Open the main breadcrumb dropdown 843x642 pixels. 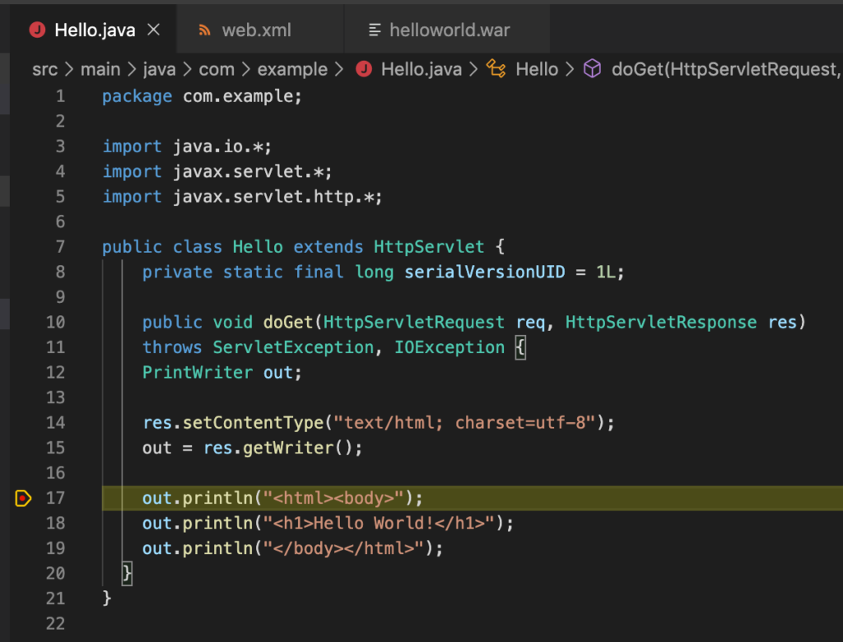[x=100, y=69]
